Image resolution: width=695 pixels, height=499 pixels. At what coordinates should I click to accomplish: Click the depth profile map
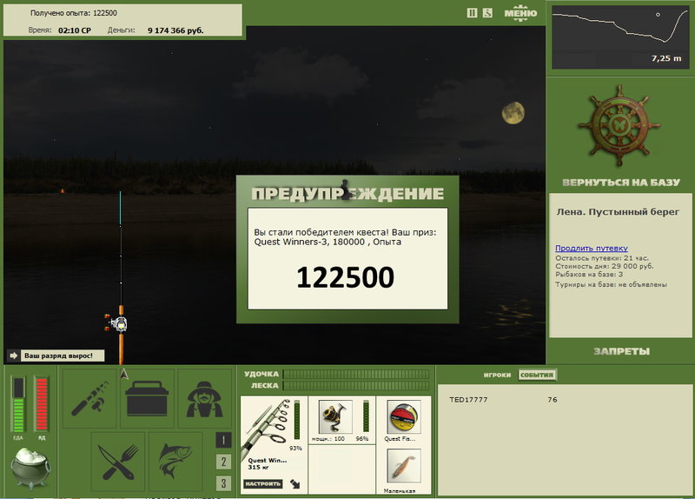[620, 37]
